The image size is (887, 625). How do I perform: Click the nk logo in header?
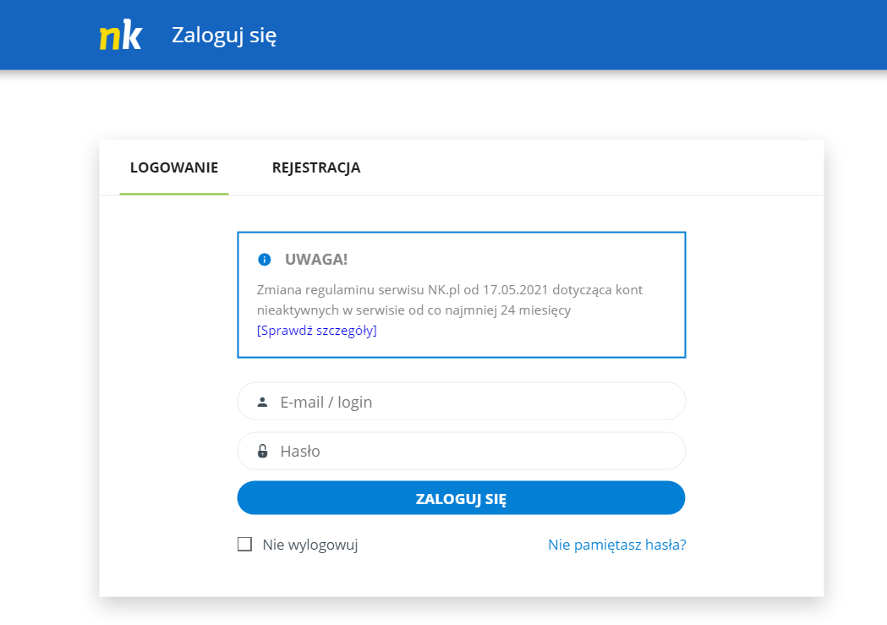point(120,36)
